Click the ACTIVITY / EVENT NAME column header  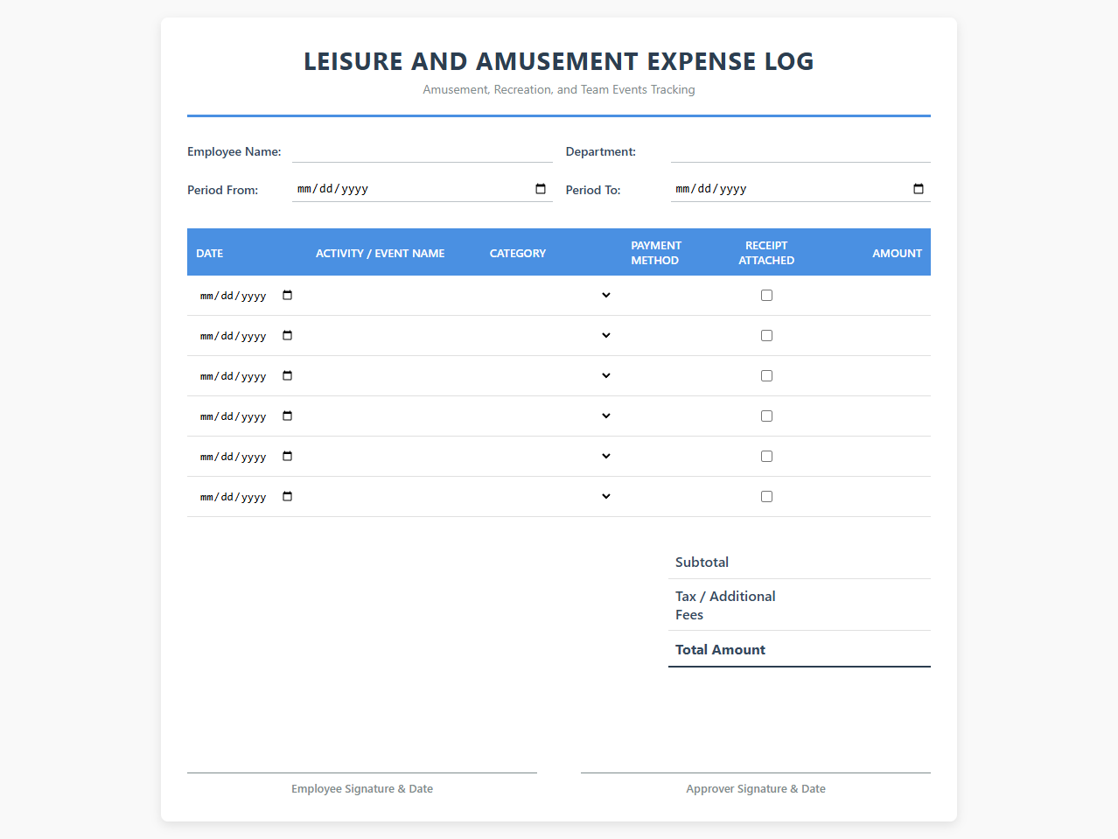[x=380, y=253]
